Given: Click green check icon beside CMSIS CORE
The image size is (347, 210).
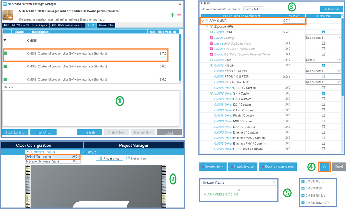Looking at the screenshot, I should tap(211, 32).
